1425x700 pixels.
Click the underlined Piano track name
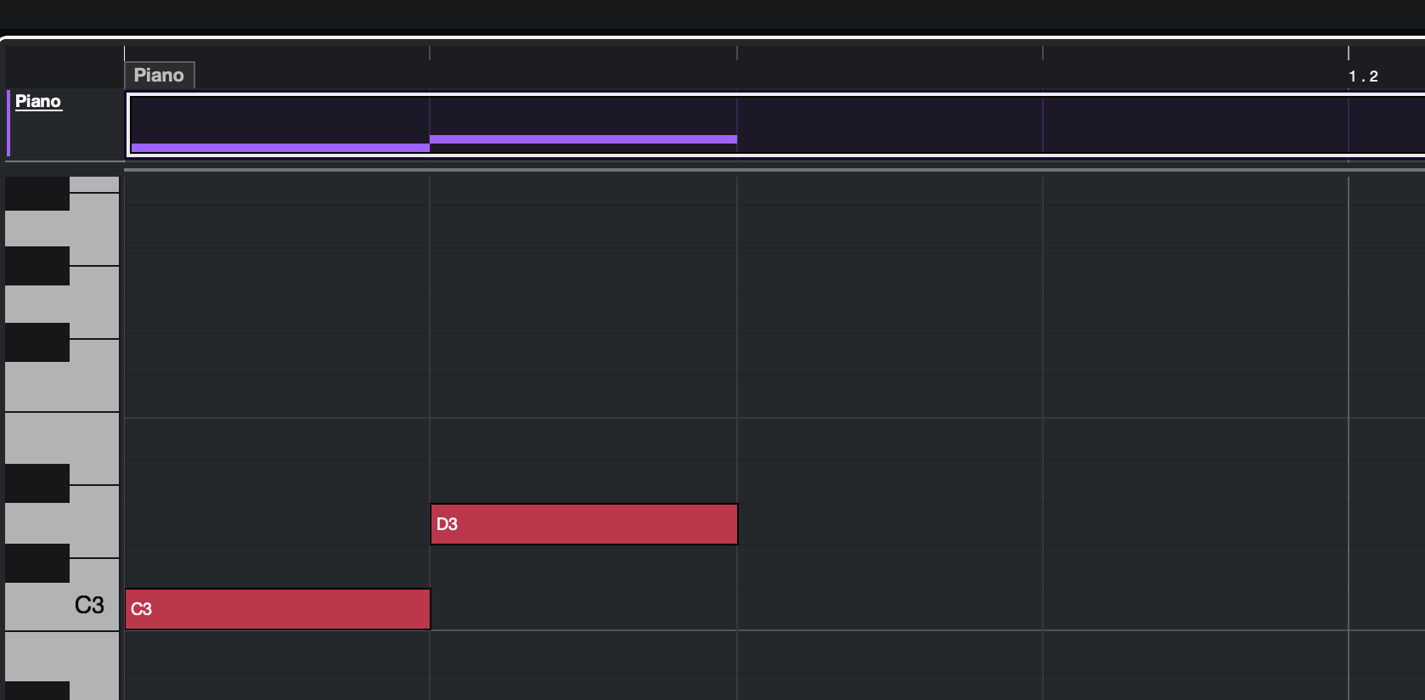[x=38, y=101]
